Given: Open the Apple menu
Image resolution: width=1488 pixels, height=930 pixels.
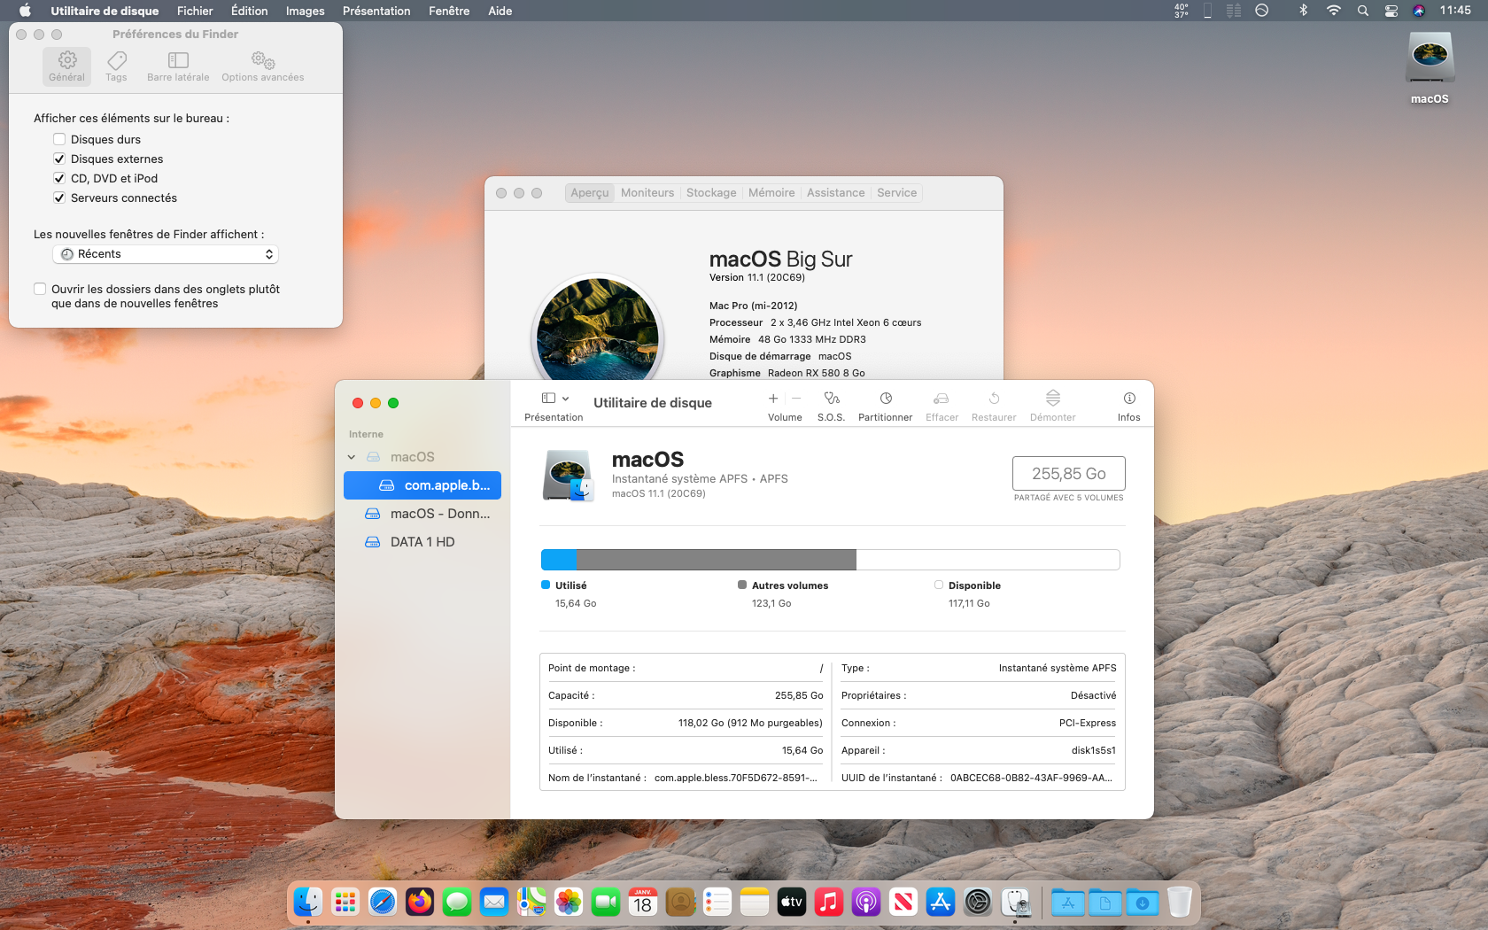Looking at the screenshot, I should click(x=25, y=11).
